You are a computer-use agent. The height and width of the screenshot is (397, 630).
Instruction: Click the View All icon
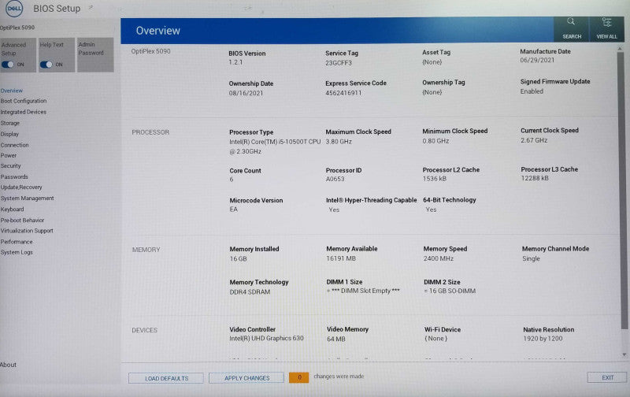(606, 22)
